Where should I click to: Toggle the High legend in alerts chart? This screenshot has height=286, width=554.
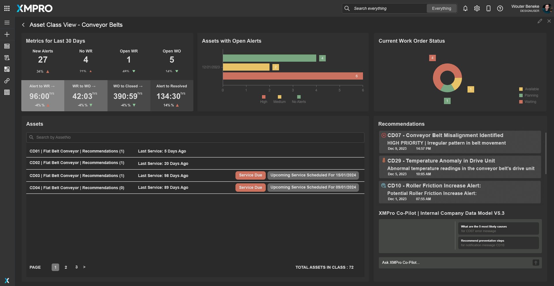tap(263, 99)
